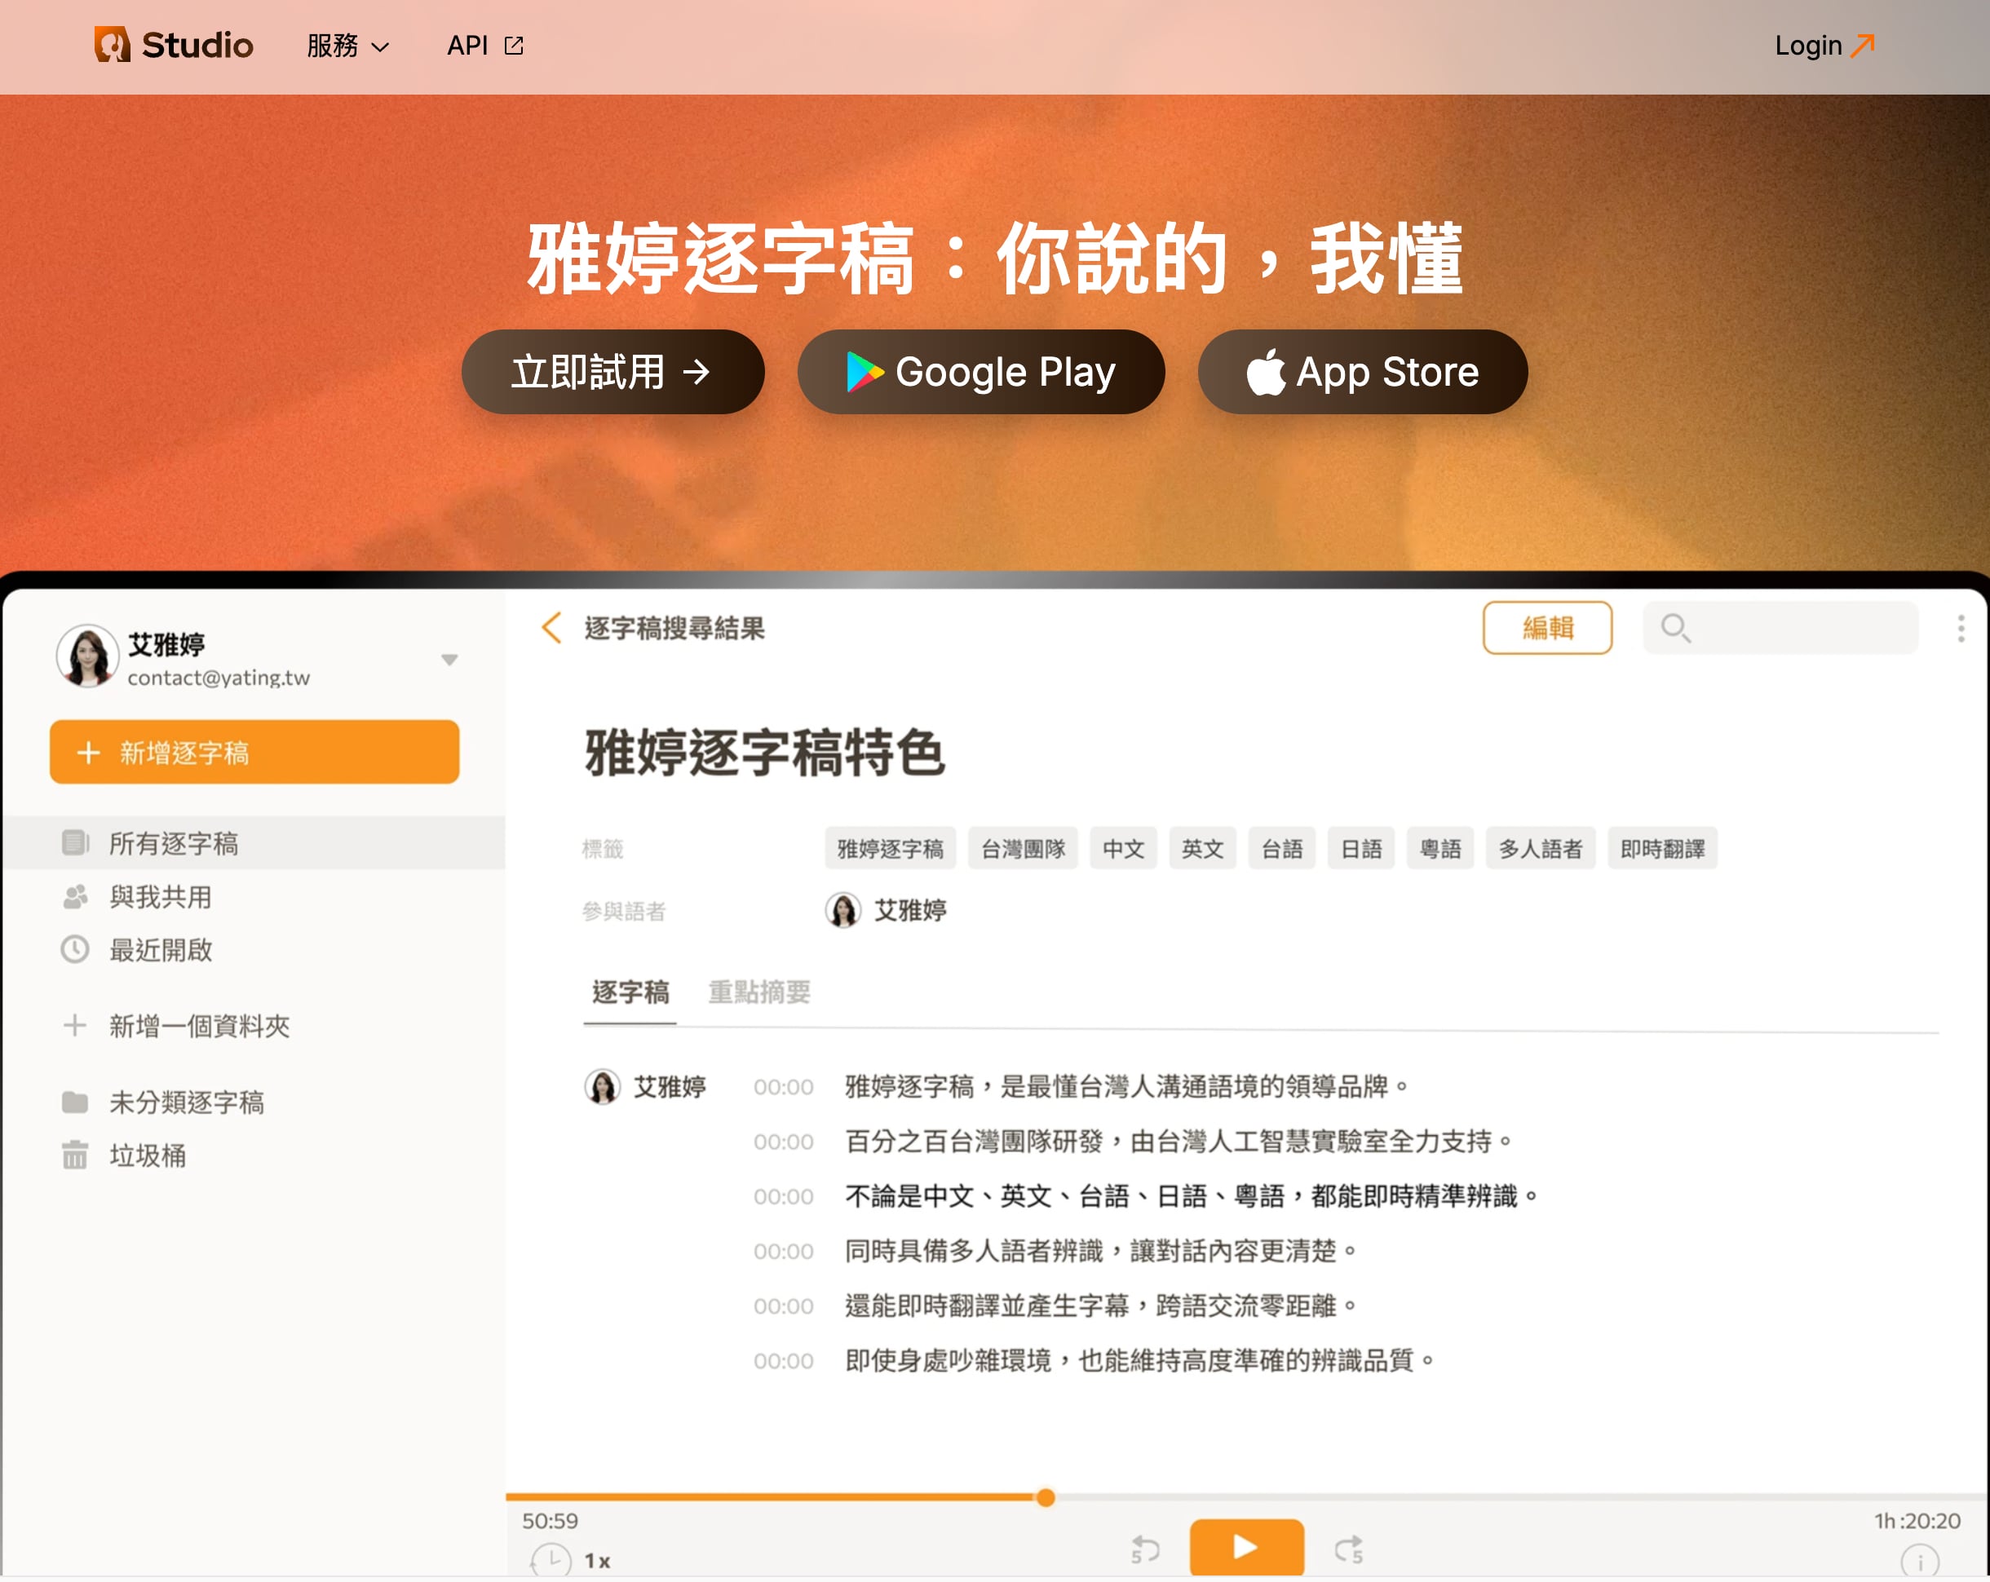Viewport: 1990px width, 1582px height.
Task: Click the people icon beside 與我共用
Action: [75, 896]
